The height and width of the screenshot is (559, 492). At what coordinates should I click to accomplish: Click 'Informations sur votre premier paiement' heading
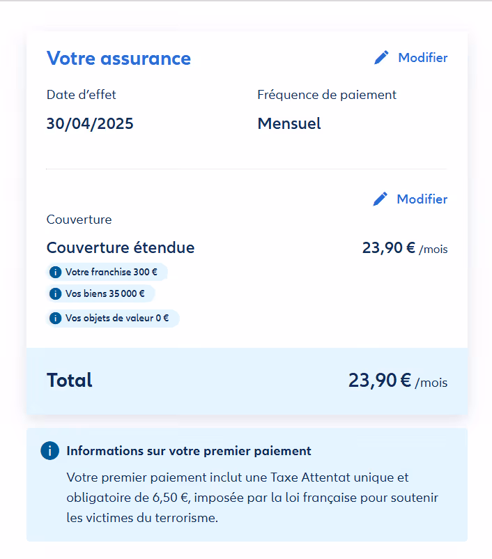coord(189,451)
